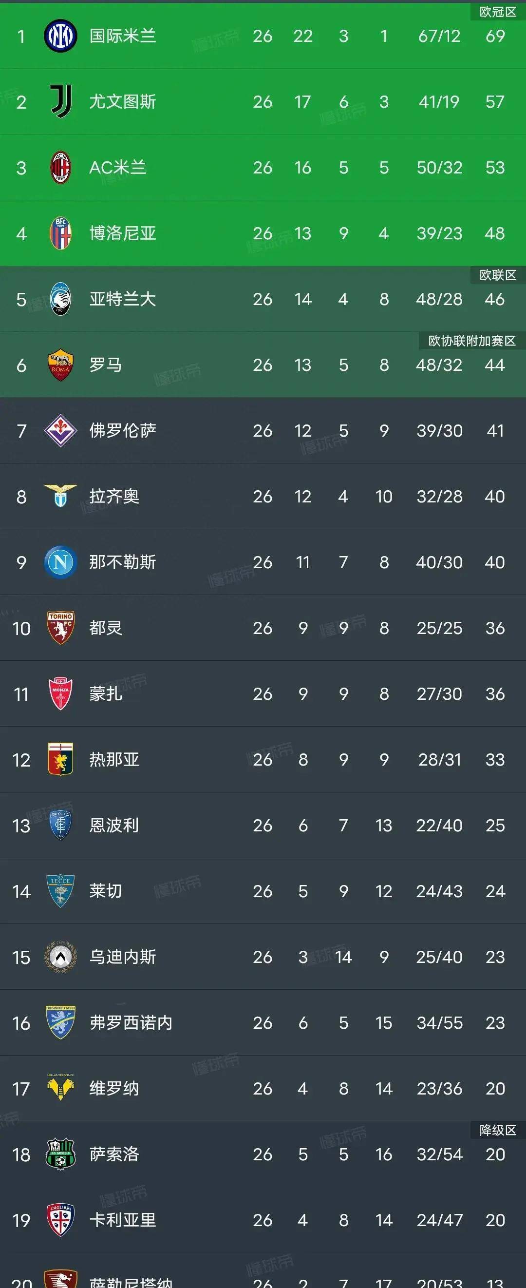The width and height of the screenshot is (526, 1288).
Task: Select the Juventus badge logo
Action: point(60,101)
